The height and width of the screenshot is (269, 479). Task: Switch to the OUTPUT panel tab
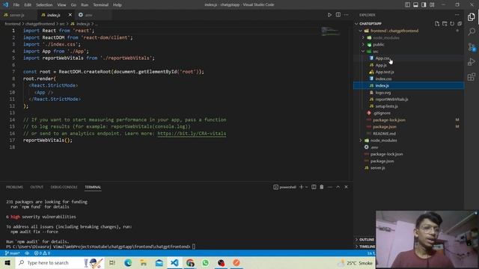37,187
